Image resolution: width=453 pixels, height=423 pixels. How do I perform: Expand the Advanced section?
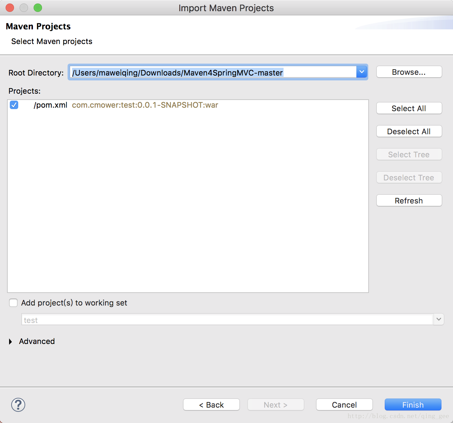[x=11, y=342]
